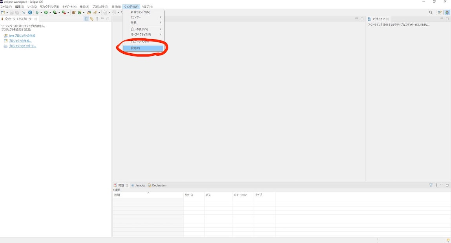Viewport: 451px width, 243px height.
Task: Open the Debug dropdown arrow
Action: pos(41,13)
